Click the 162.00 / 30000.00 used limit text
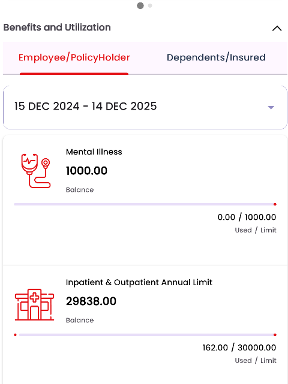Screen dimensions: 288x384 (x=239, y=347)
